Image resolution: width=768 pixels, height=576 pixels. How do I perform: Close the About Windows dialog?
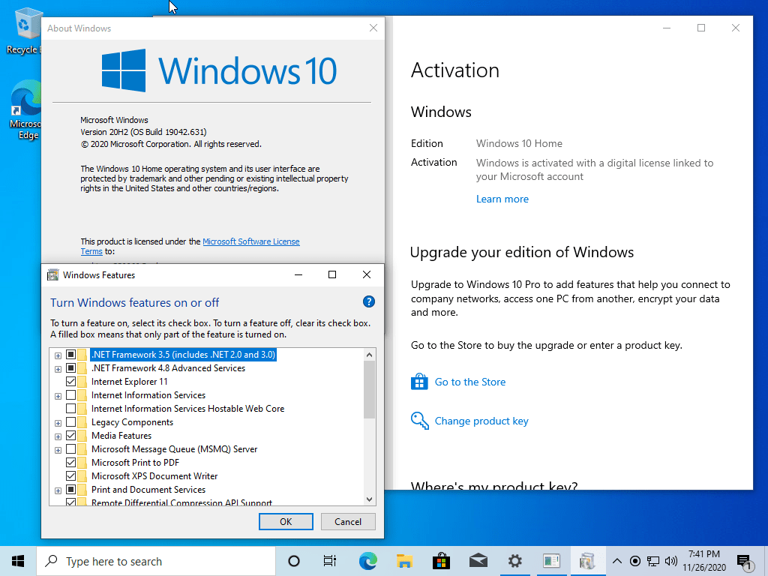tap(373, 28)
